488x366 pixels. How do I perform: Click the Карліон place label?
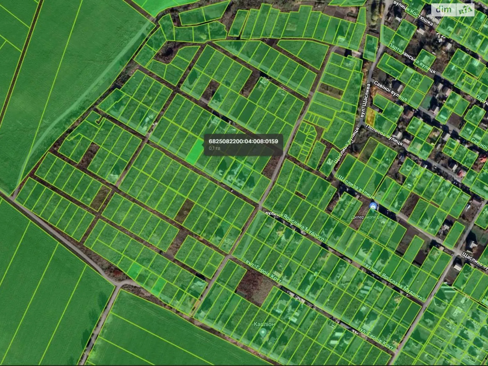click(x=264, y=324)
